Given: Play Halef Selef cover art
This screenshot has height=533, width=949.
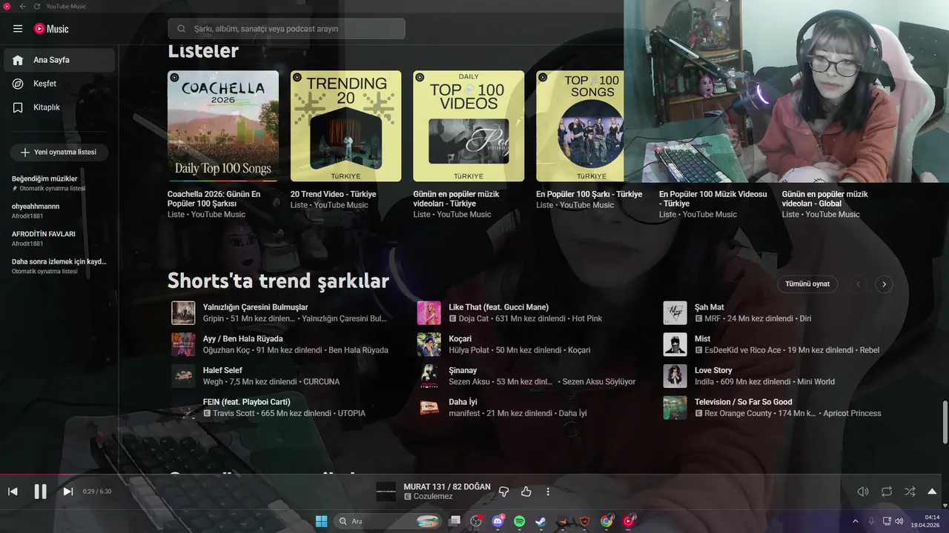Looking at the screenshot, I should click(x=183, y=376).
